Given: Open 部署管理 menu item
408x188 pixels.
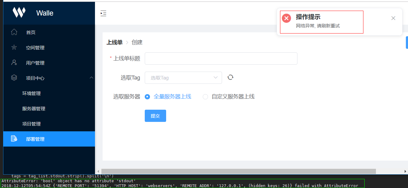Looking at the screenshot, I should 49,139.
